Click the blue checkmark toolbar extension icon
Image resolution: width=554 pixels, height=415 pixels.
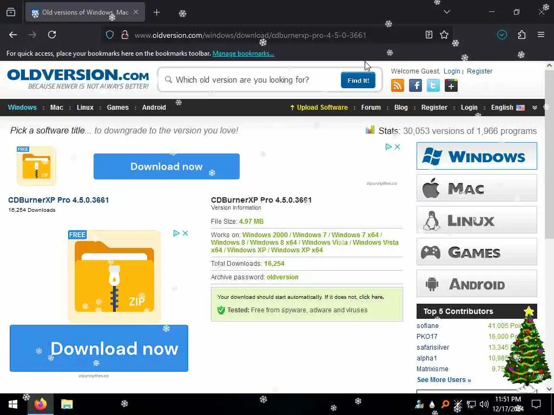(x=502, y=35)
